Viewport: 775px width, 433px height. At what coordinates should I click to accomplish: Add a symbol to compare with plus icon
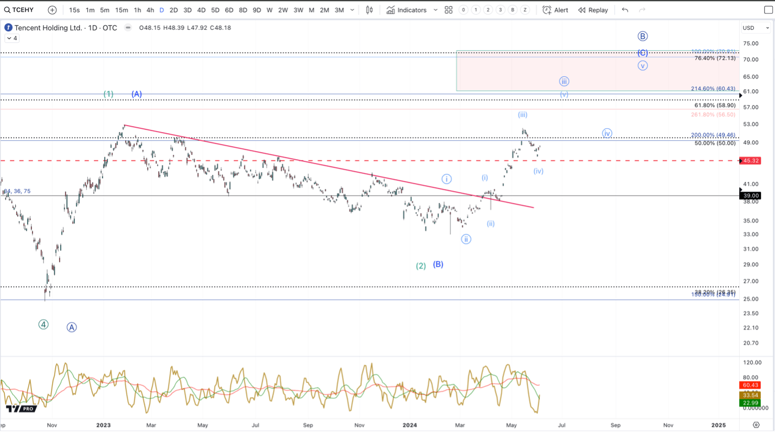52,10
